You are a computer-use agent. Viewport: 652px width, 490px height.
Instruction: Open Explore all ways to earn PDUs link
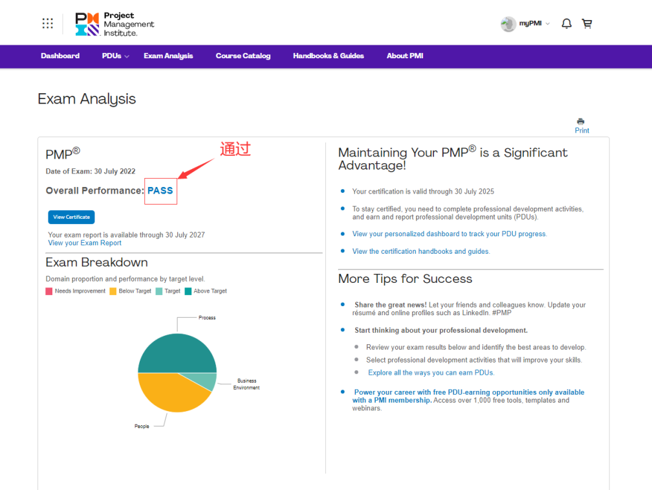431,373
